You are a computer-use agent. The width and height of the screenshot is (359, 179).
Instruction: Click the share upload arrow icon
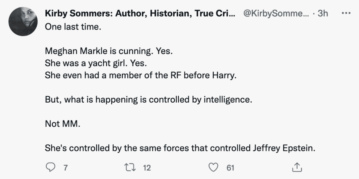[x=297, y=167]
